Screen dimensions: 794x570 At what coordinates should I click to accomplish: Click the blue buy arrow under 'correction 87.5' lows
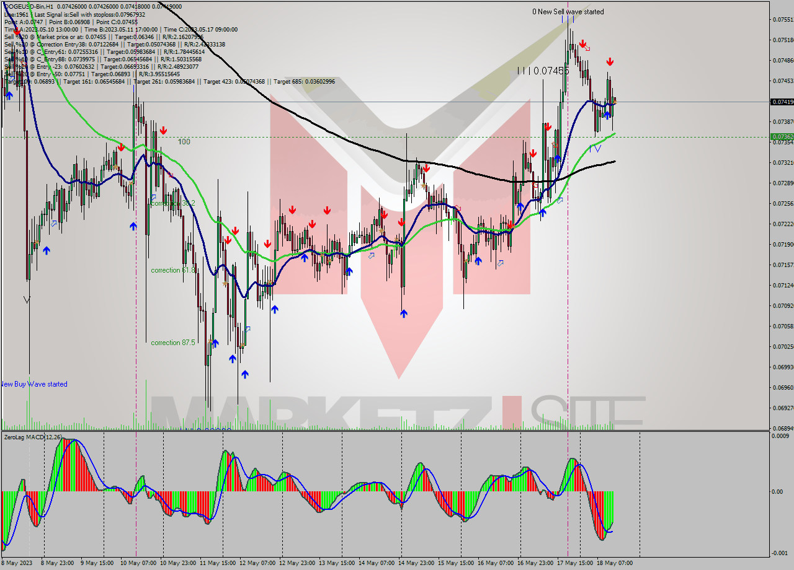click(x=245, y=374)
